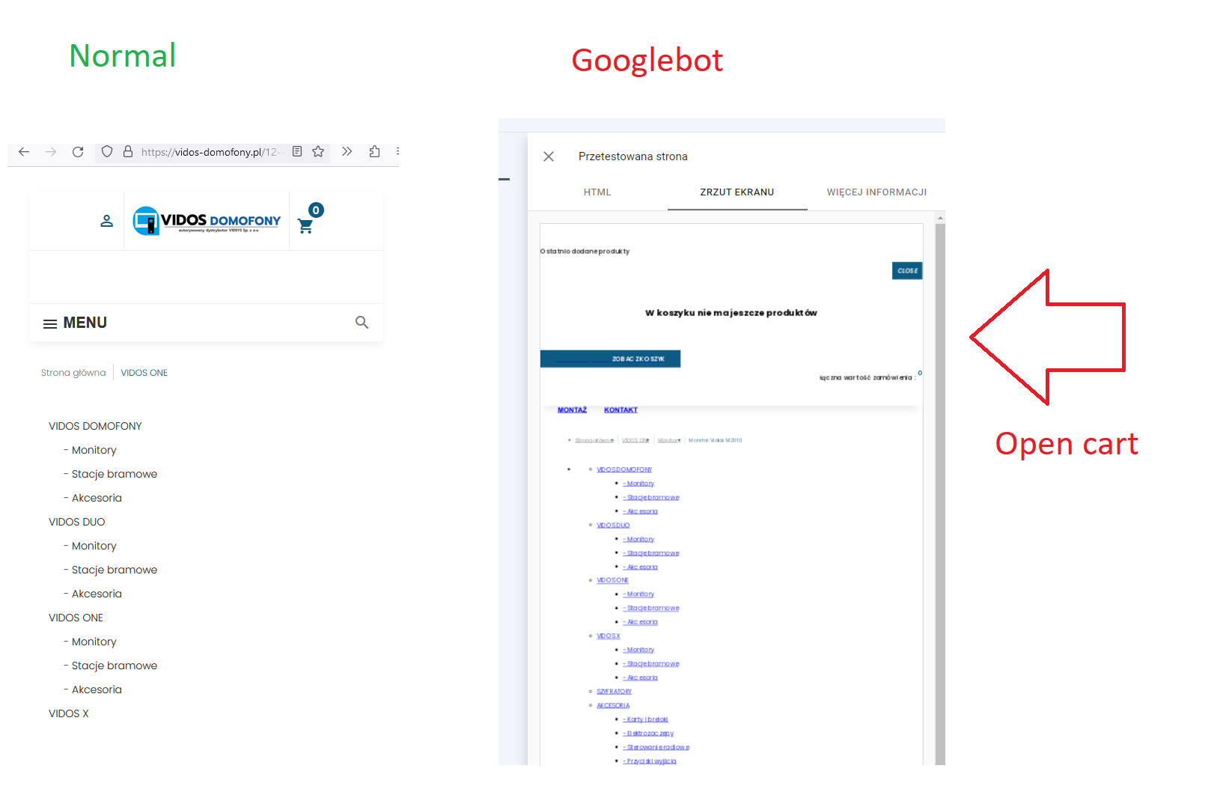Switch to the WIĘCEJ INFORMACJI tab

876,192
